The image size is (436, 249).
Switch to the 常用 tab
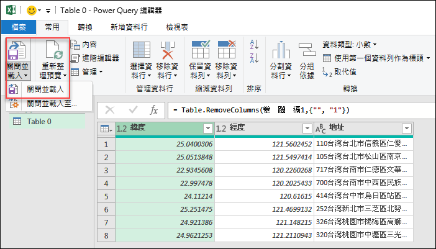(x=52, y=27)
